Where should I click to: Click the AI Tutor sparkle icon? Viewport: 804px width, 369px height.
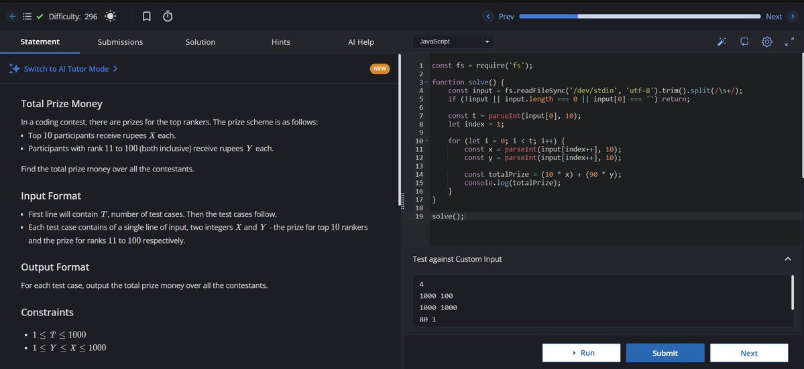coord(14,68)
